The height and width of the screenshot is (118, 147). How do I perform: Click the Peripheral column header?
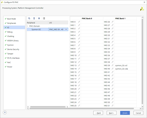[x=37, y=23]
